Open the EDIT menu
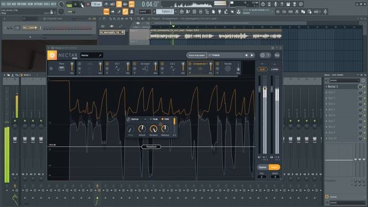Image resolution: width=368 pixels, height=207 pixels. point(9,4)
